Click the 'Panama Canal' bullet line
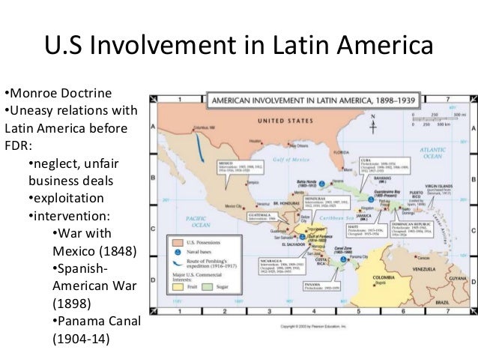478x359 pixels. coord(97,322)
